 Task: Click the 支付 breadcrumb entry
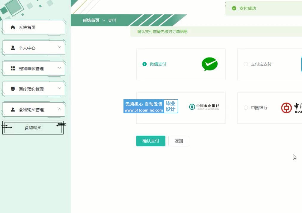112,20
